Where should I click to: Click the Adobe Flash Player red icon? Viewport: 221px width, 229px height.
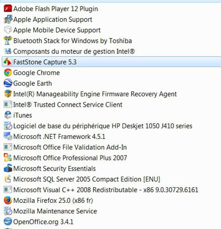coord(8,9)
